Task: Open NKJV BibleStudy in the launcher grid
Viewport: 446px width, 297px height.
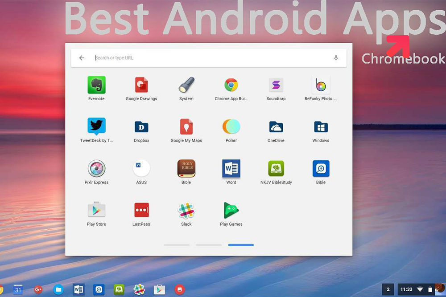Action: tap(276, 168)
